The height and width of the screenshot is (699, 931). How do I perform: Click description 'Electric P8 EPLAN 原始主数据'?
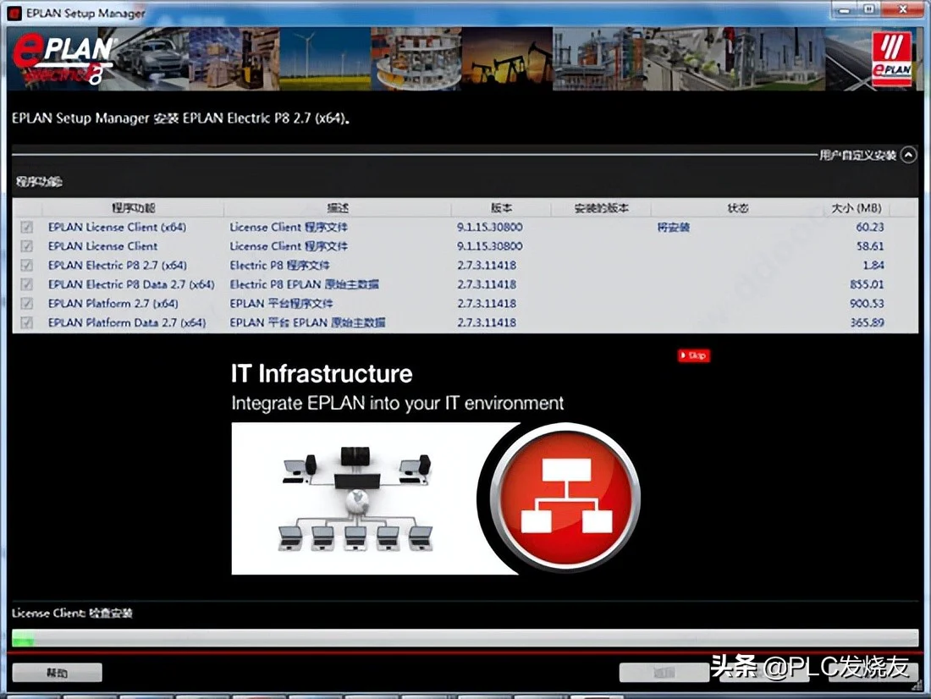(x=304, y=283)
